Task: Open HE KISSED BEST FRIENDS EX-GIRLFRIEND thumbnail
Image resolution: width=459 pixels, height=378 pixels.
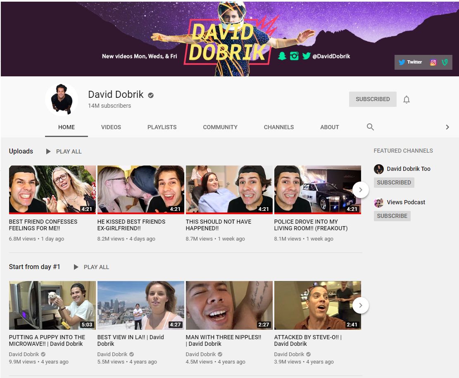Action: (x=141, y=189)
